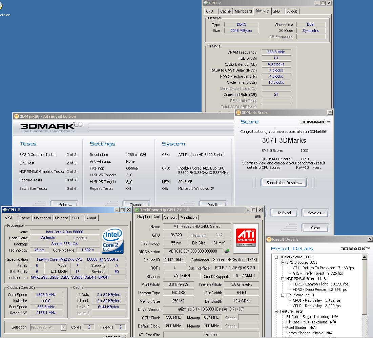This screenshot has height=338, width=373.
Task: Collapse the CPU Score: 4410 node
Action: point(283,295)
